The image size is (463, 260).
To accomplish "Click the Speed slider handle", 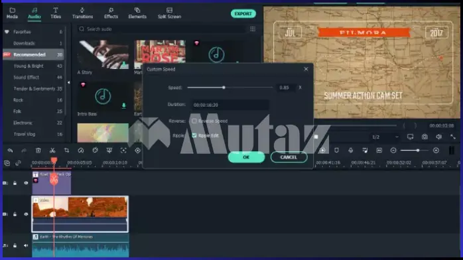I will 224,88.
